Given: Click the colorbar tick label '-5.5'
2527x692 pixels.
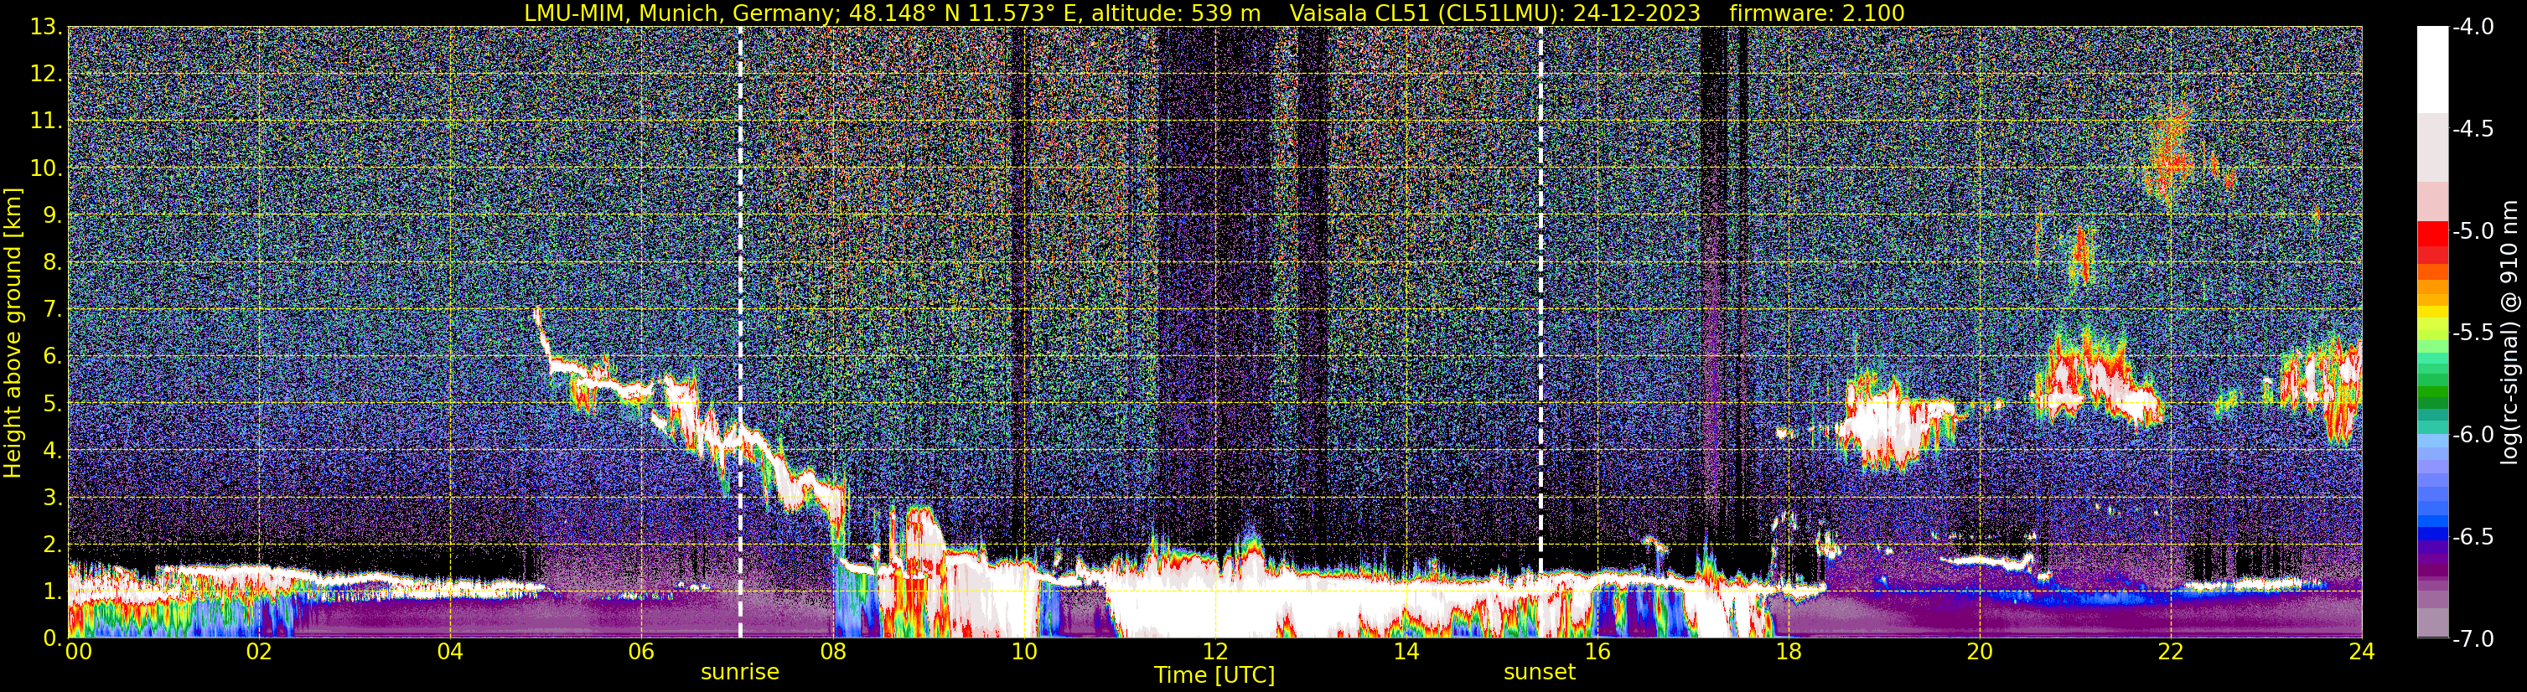Looking at the screenshot, I should pyautogui.click(x=2472, y=333).
